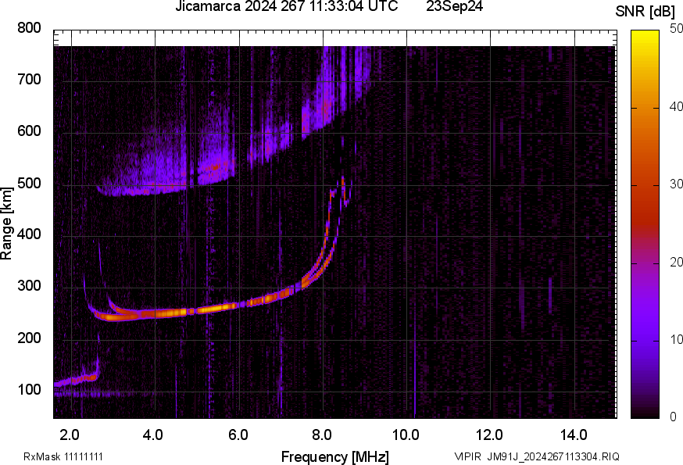Click the '700' range tick label
This screenshot has width=683, height=465.
click(x=29, y=79)
